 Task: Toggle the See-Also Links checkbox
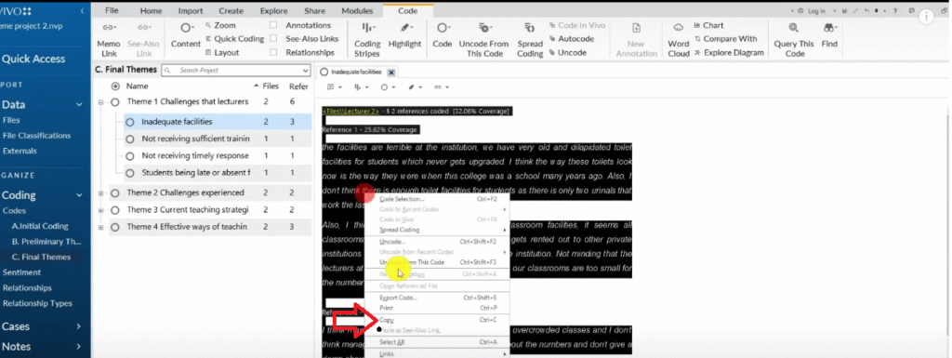[273, 39]
